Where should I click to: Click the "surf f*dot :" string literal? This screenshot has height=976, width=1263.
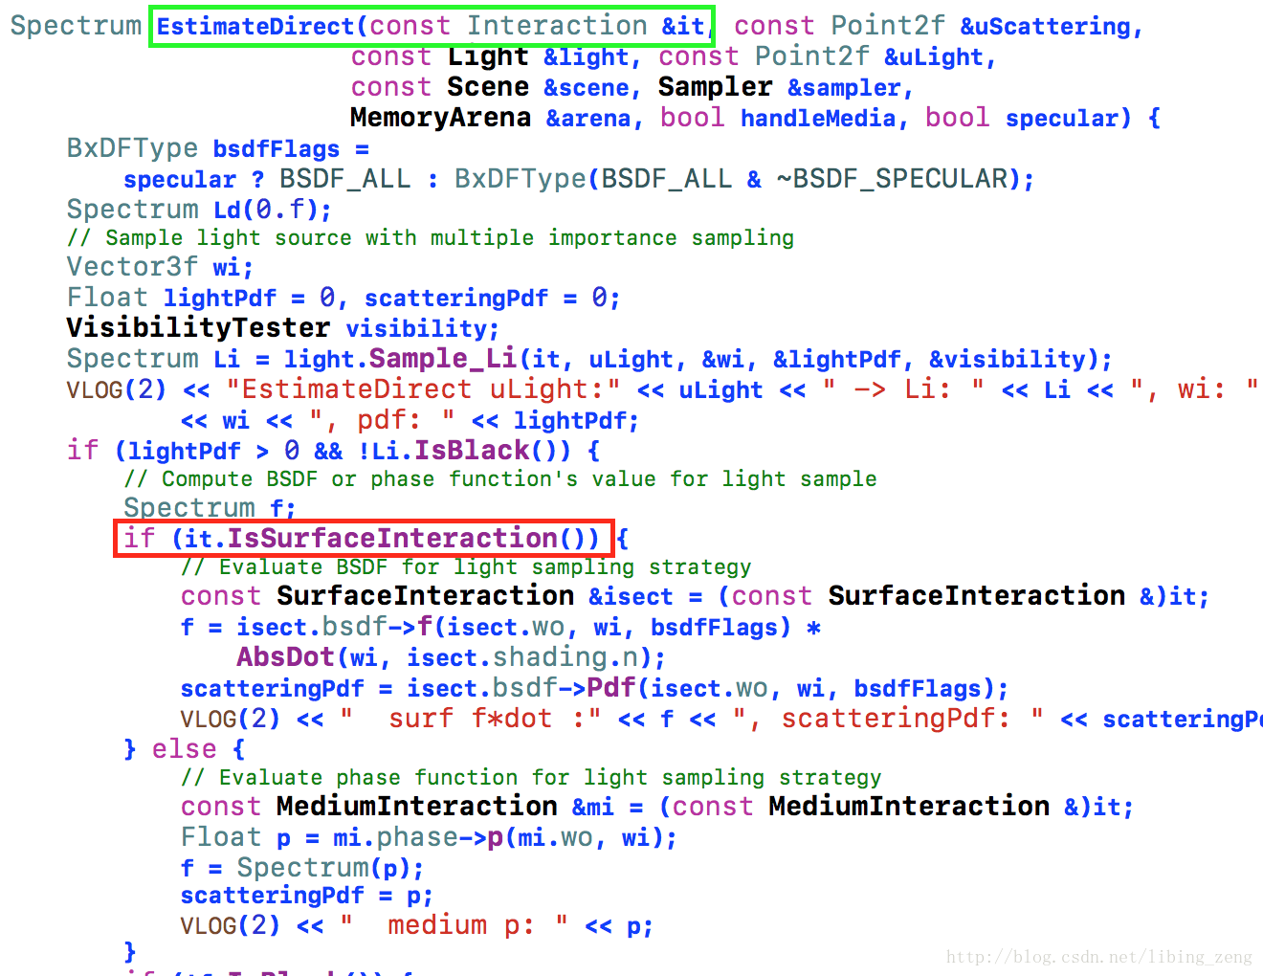pyautogui.click(x=471, y=719)
